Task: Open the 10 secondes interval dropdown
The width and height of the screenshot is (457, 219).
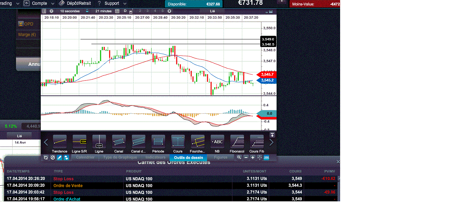Action: [70, 11]
